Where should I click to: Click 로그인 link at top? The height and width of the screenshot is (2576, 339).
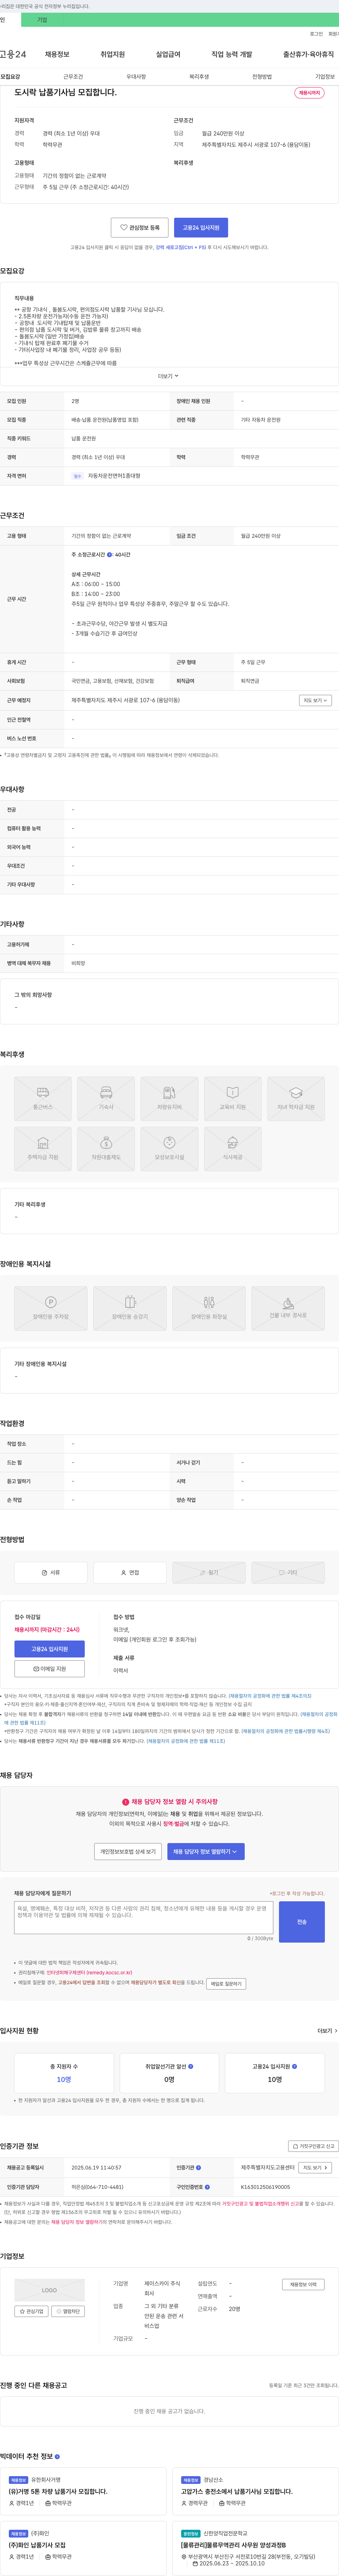pos(316,34)
